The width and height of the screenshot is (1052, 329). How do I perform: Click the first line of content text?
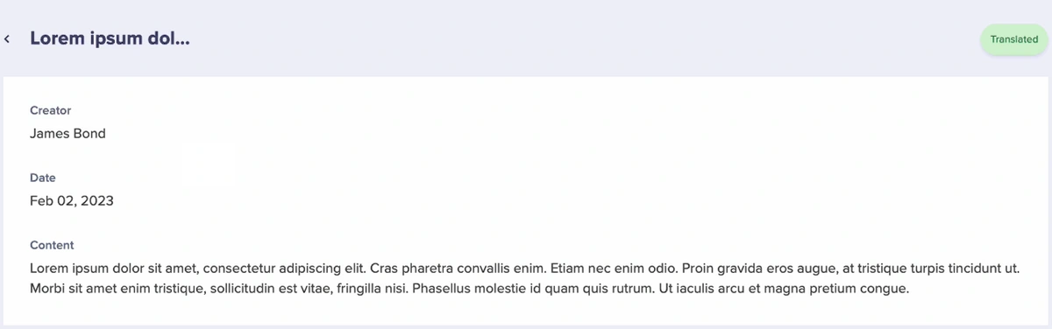point(524,268)
